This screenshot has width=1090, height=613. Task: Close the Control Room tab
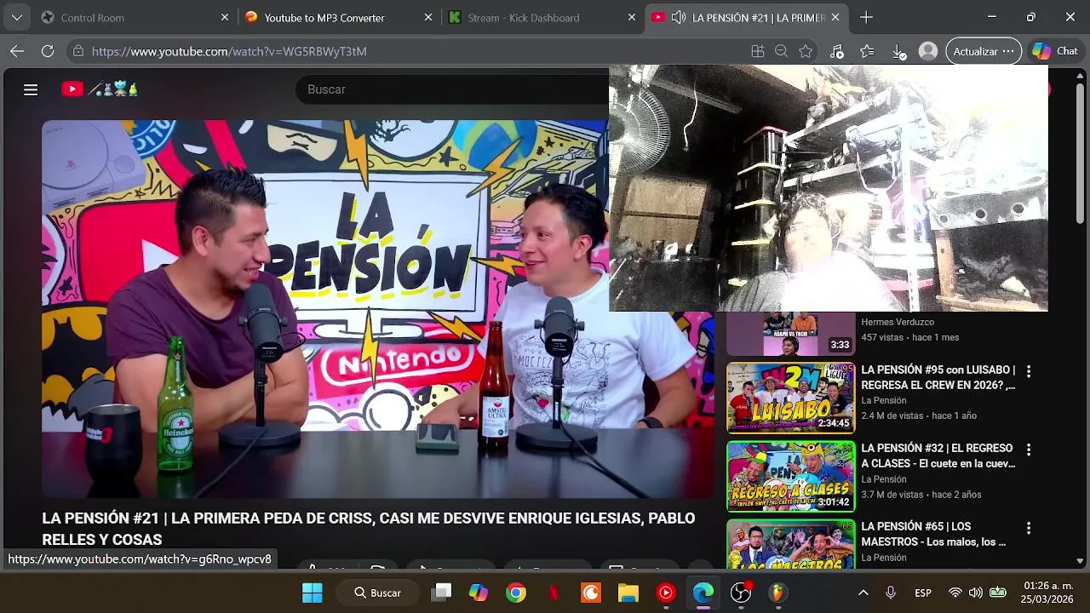click(x=225, y=17)
